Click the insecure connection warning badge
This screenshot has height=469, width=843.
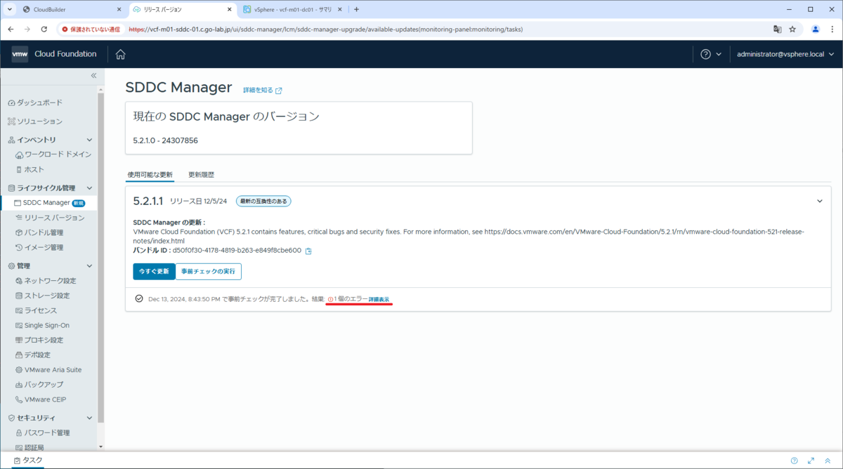click(x=91, y=29)
